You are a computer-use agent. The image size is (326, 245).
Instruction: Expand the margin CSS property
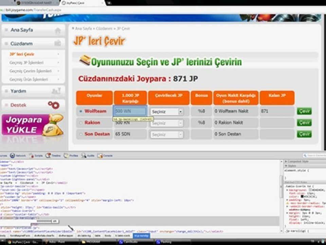[287, 213]
